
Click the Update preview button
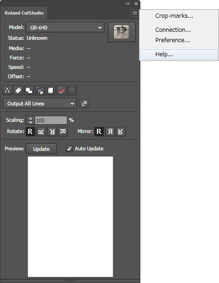coord(41,149)
